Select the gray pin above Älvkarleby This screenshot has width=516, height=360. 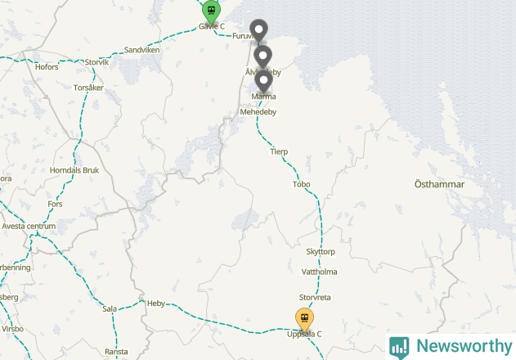pos(262,56)
